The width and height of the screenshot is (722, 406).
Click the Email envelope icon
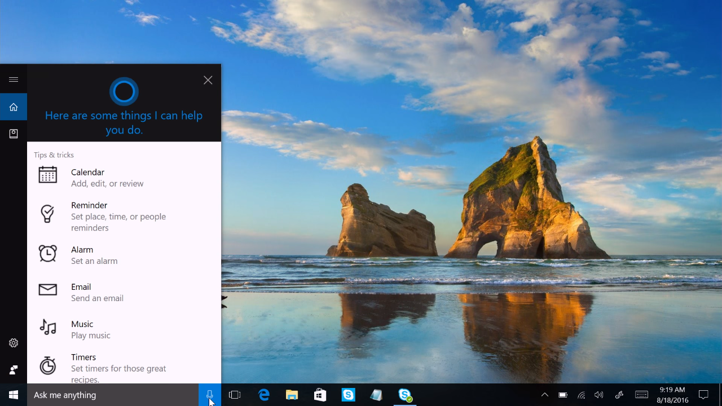coord(48,289)
